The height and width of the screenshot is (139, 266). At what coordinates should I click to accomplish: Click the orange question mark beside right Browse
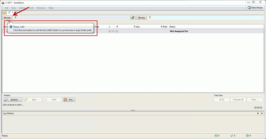coord(150,17)
